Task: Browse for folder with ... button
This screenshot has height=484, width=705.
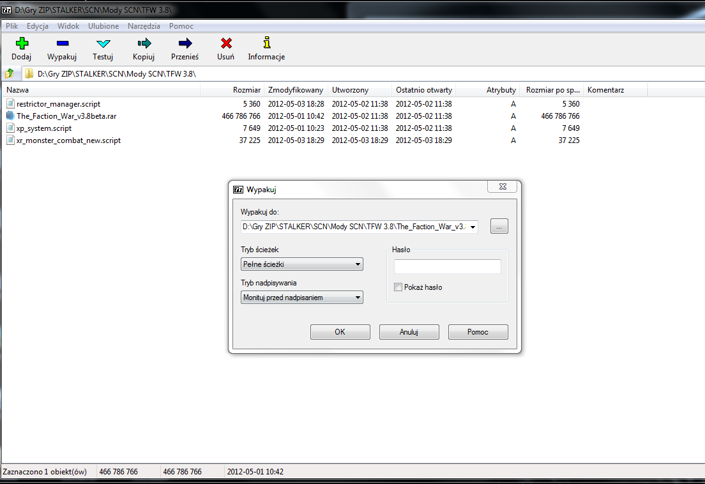Action: pos(499,227)
